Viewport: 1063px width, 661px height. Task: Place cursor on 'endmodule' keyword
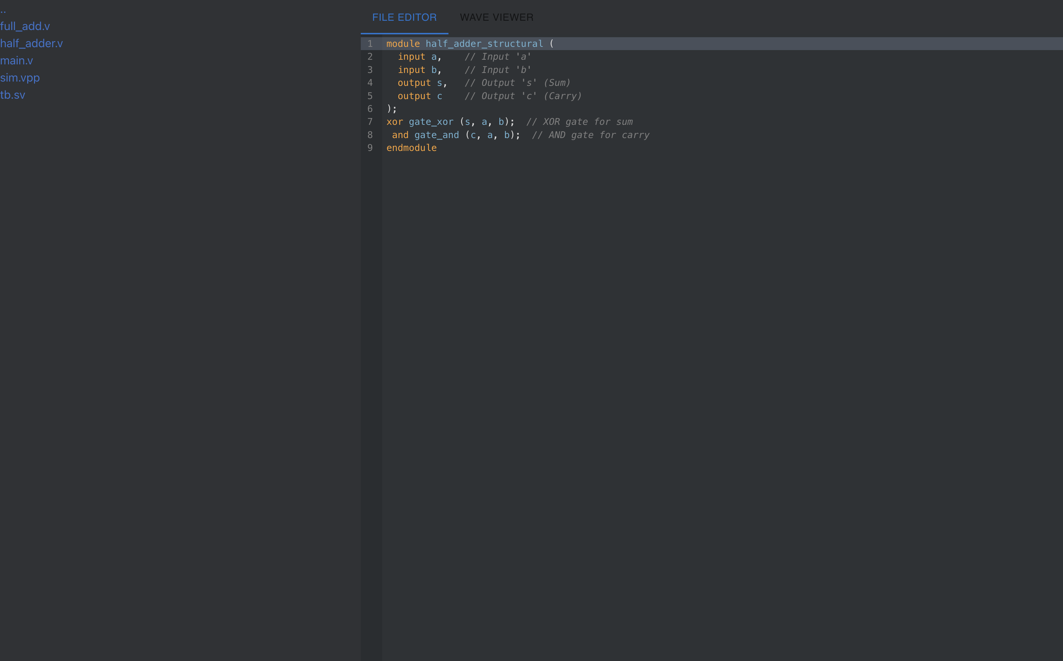pyautogui.click(x=411, y=148)
